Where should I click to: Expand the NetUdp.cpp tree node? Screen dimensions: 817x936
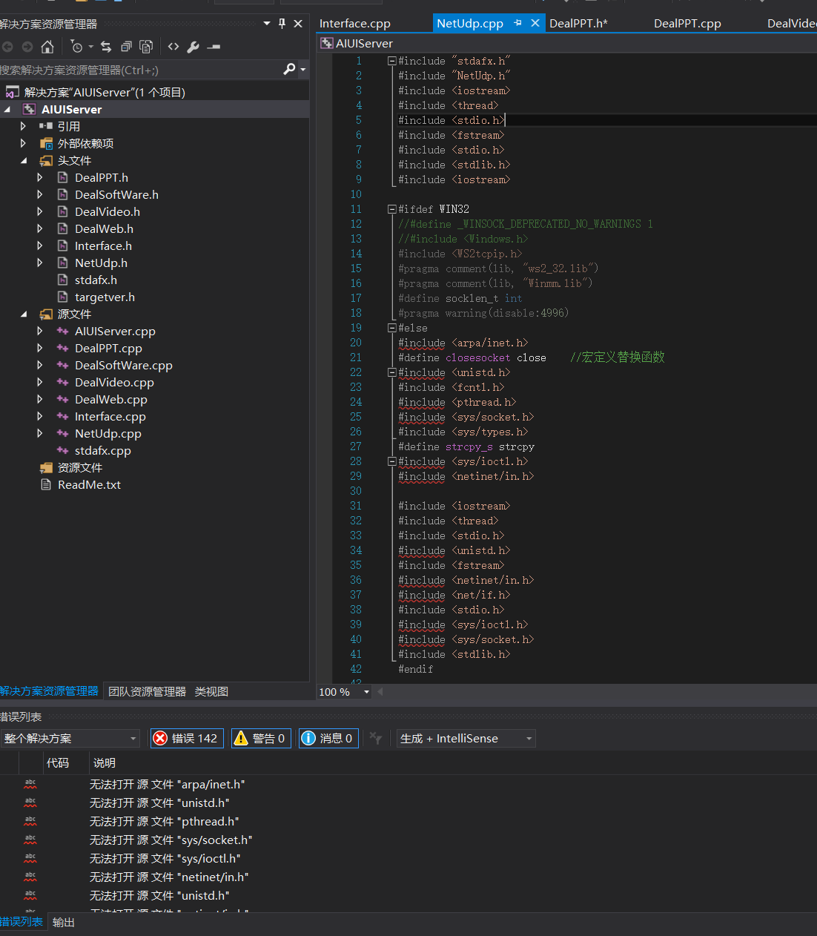pyautogui.click(x=40, y=433)
